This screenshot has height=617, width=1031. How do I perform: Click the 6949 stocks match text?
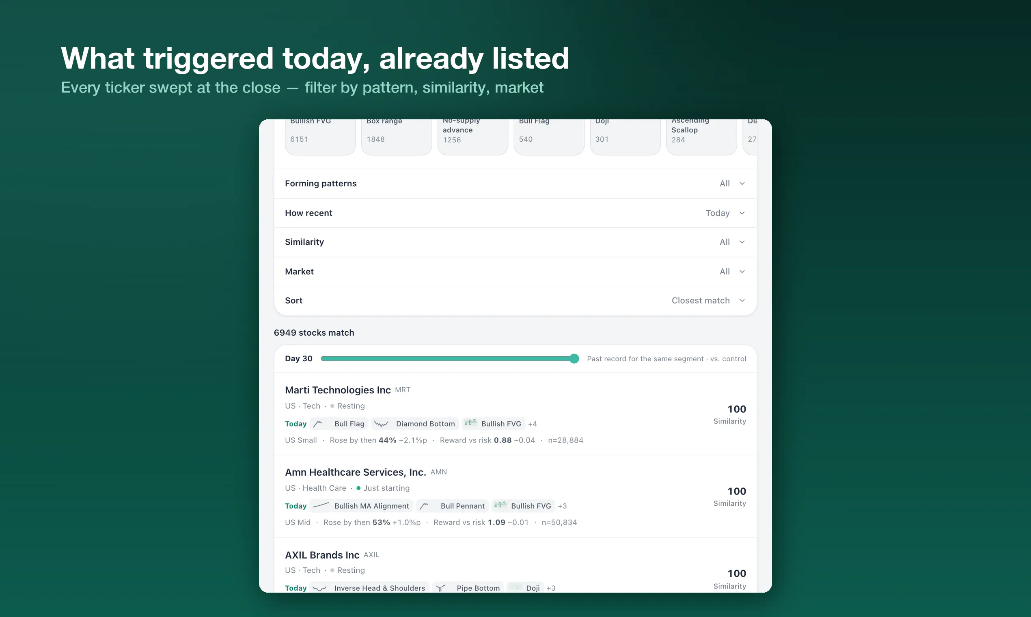tap(314, 332)
